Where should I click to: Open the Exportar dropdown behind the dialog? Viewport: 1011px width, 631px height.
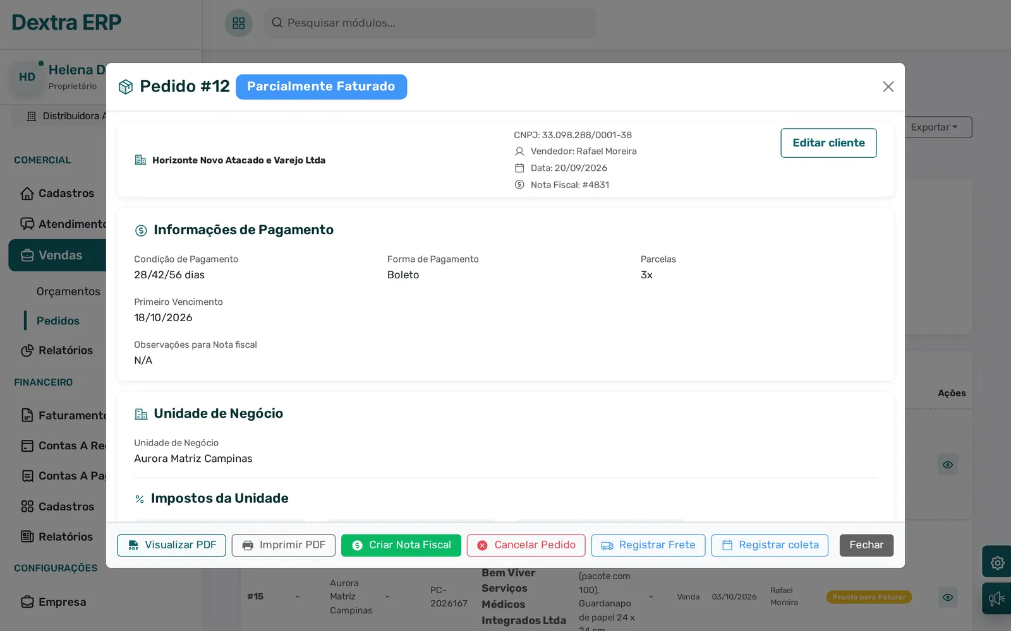point(938,127)
